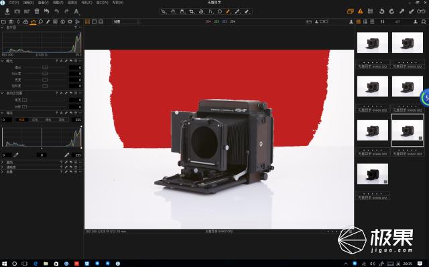429x267 pixels.
Task: Open the Window menu
Action: pyautogui.click(x=103, y=3)
